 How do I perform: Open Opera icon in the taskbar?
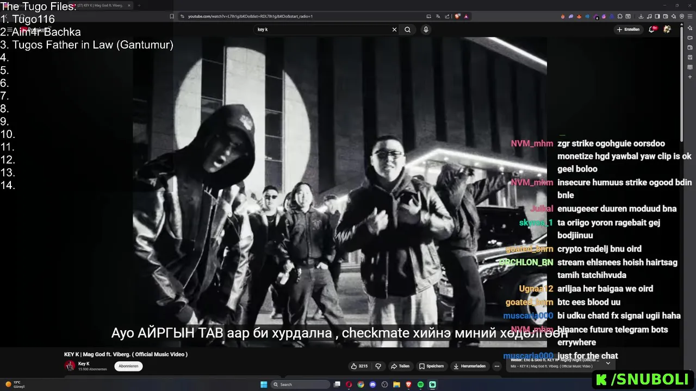pos(349,384)
